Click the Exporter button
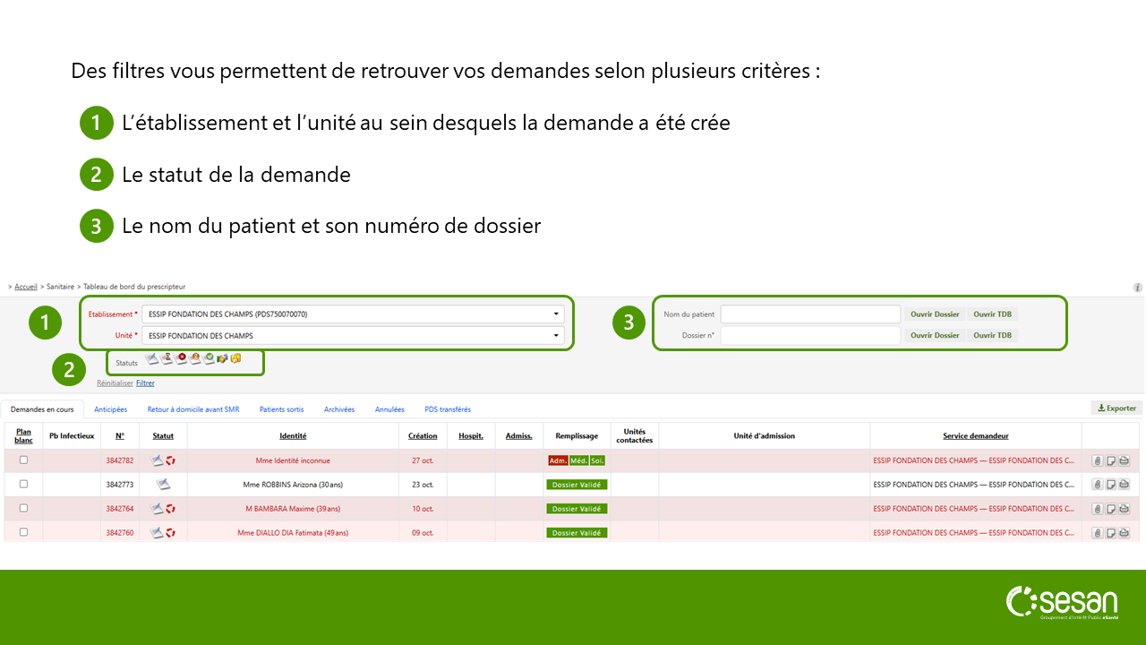 click(1116, 408)
